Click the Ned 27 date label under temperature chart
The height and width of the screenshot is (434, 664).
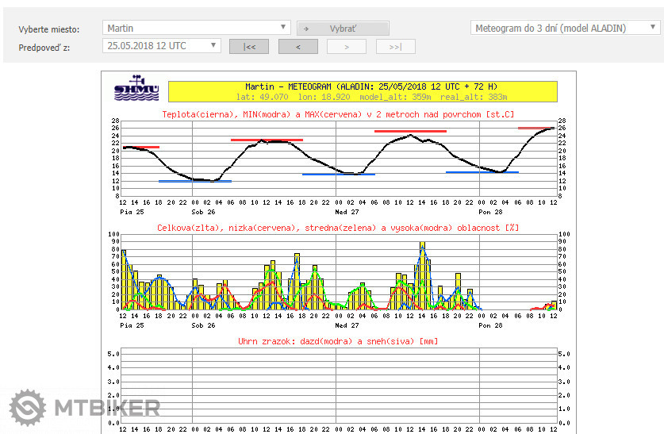coord(347,211)
